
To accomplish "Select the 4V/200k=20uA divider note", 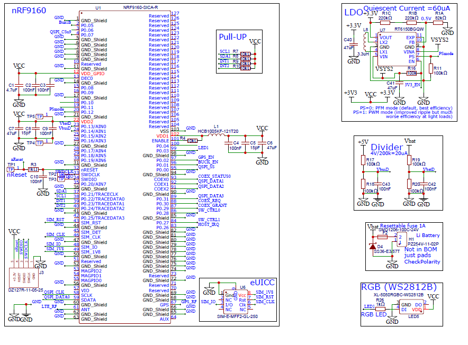I will (x=389, y=153).
